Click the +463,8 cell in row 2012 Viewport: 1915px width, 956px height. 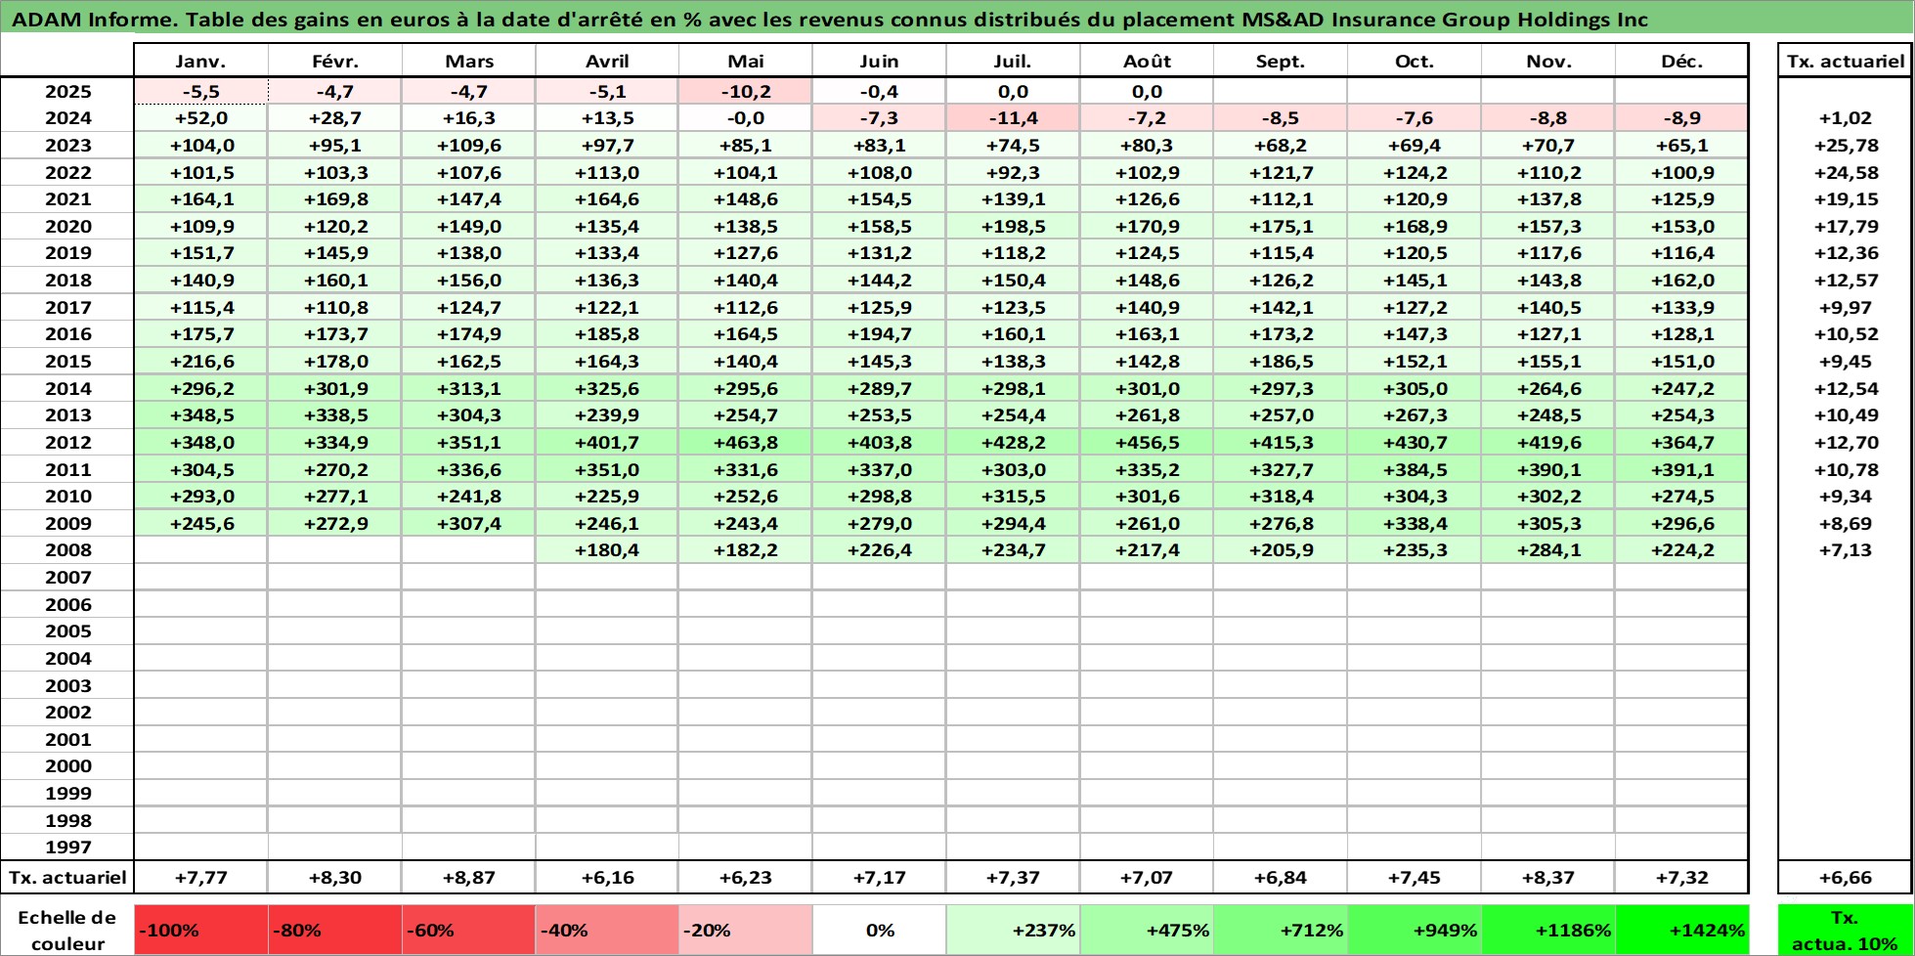pos(745,443)
